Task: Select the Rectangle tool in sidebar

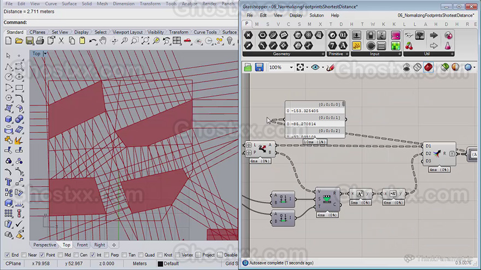Action: coord(19,88)
